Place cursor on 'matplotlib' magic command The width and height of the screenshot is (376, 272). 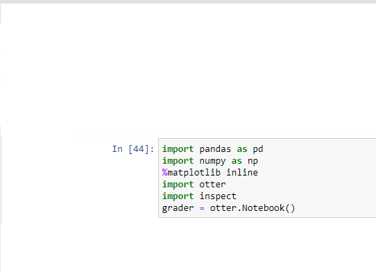(x=194, y=173)
